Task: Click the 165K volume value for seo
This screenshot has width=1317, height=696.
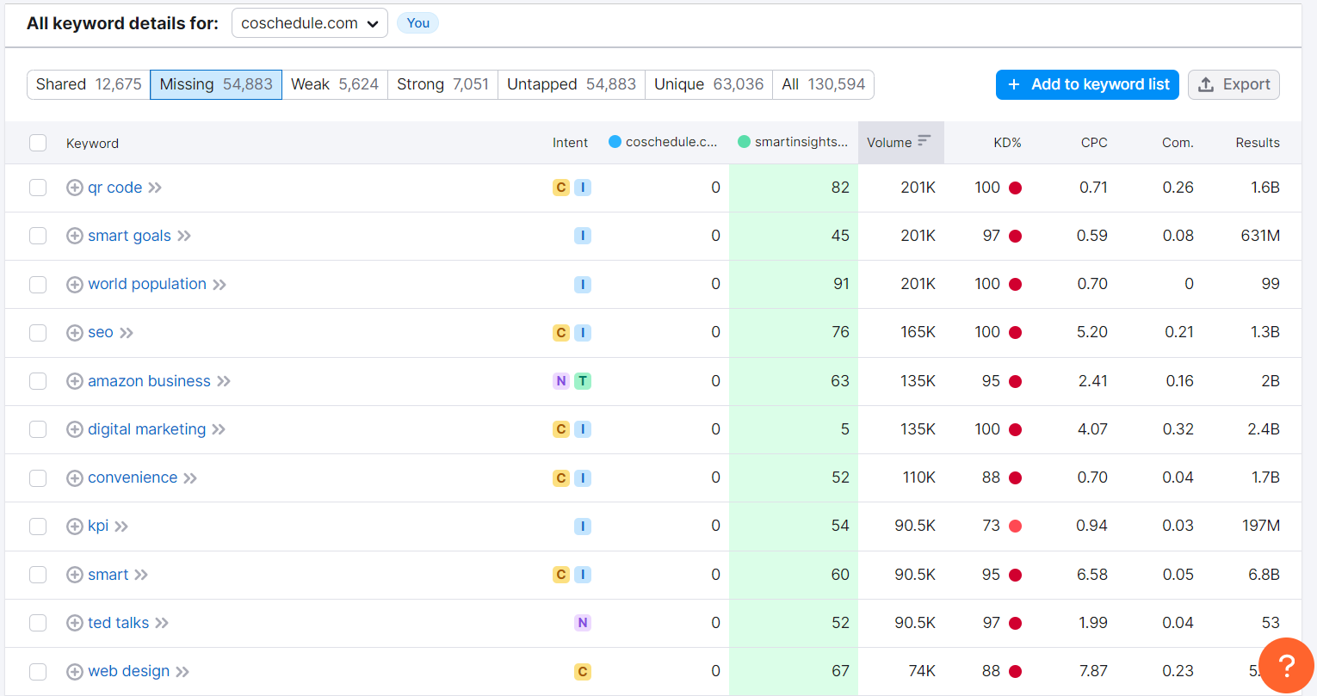Action: [918, 332]
